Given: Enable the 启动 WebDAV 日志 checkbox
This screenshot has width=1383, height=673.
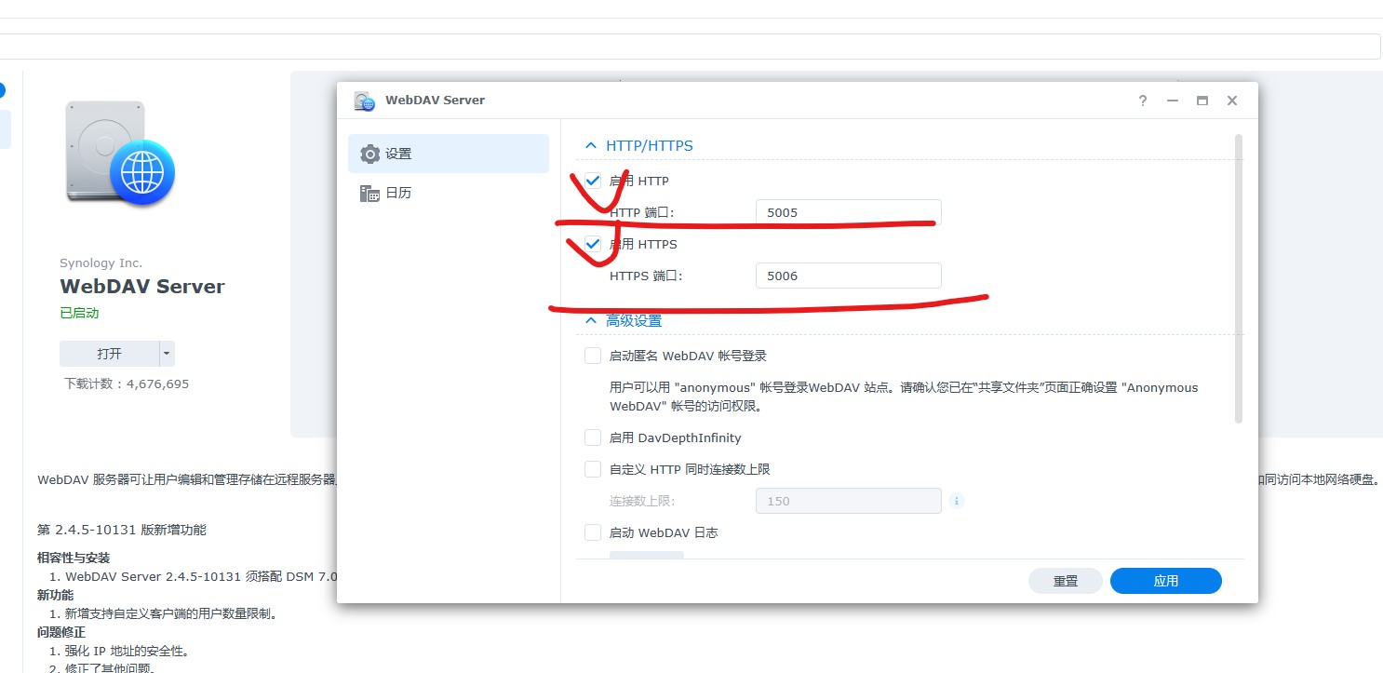Looking at the screenshot, I should point(593,532).
